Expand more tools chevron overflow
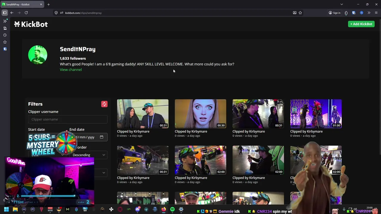Image resolution: width=381 pixels, height=214 pixels. coord(369,13)
